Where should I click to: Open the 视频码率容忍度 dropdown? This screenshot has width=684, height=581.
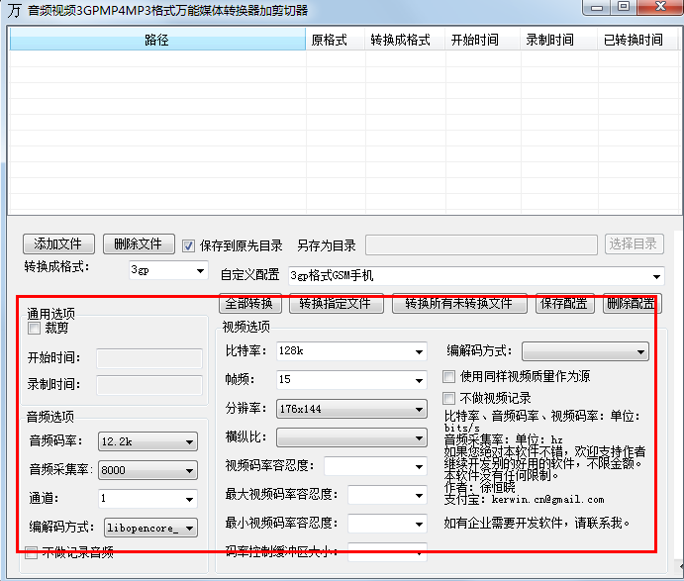[375, 466]
